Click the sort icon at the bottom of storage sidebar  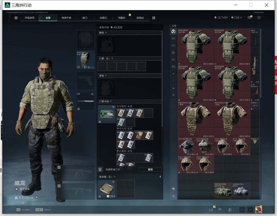tap(173, 196)
